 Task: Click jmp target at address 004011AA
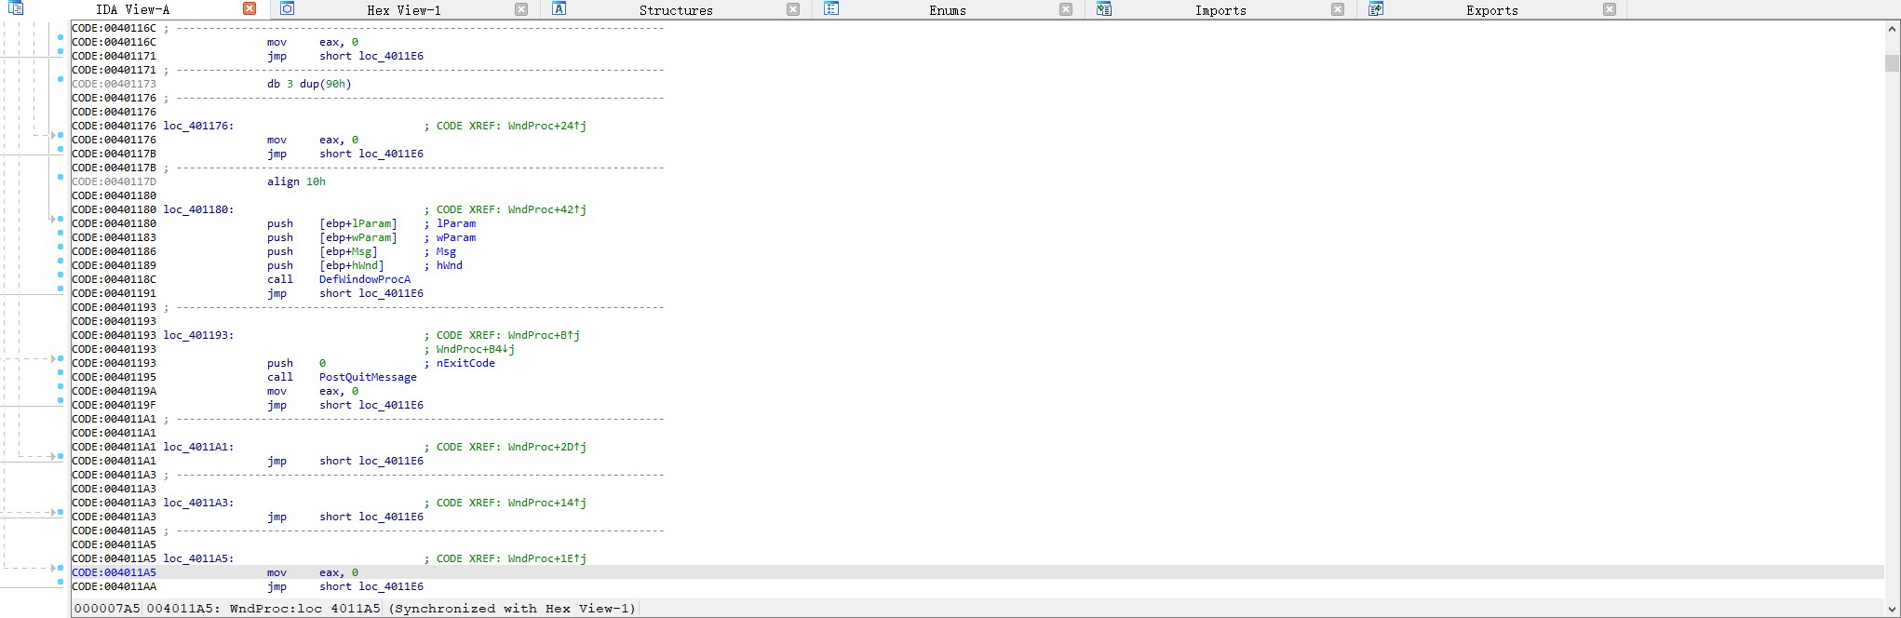click(x=391, y=586)
